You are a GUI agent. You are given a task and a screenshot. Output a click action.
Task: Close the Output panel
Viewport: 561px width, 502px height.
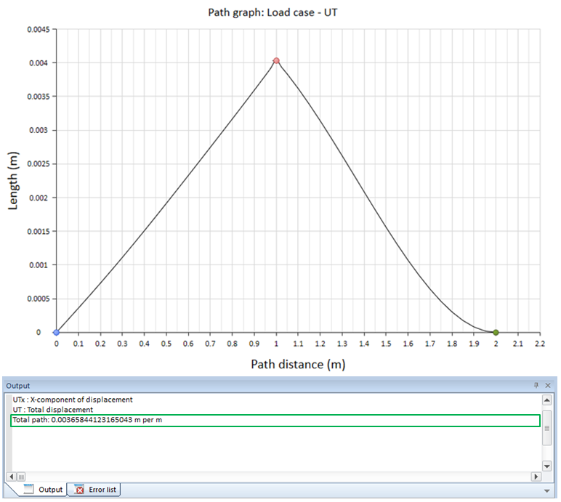coord(549,385)
